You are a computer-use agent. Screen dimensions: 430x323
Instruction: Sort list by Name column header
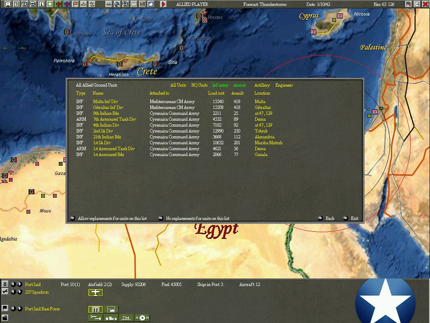(98, 93)
